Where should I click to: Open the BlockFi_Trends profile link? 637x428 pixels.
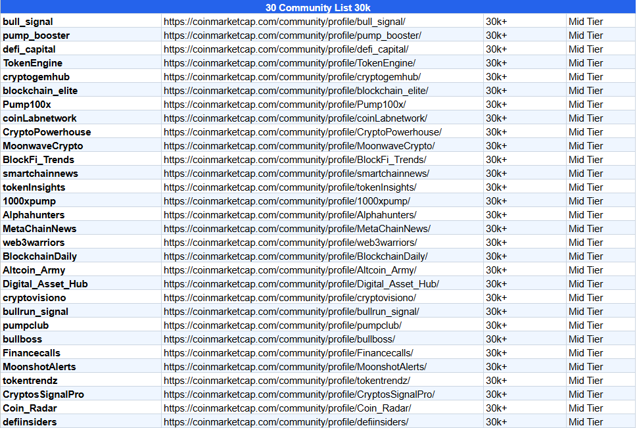[x=295, y=160]
